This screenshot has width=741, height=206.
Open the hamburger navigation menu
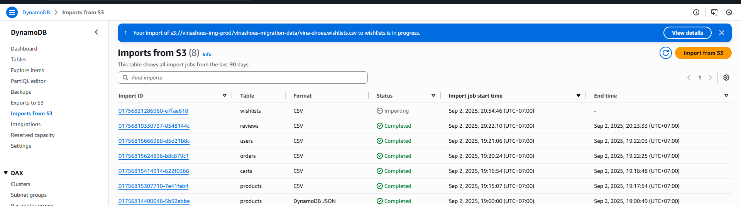tap(12, 12)
